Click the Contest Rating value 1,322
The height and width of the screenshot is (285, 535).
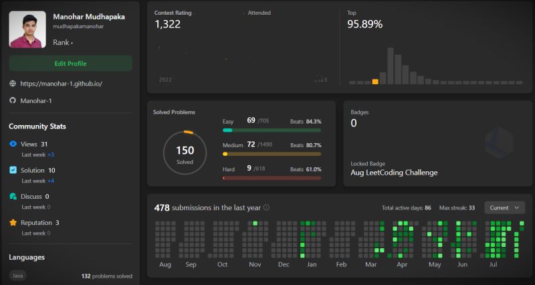click(168, 24)
